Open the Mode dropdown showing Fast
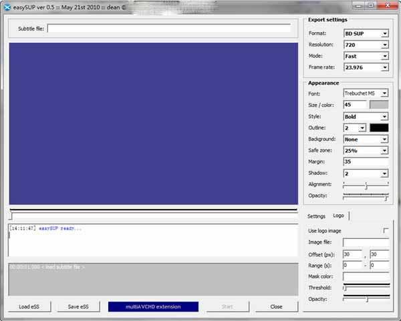The height and width of the screenshot is (321, 401). (x=366, y=56)
